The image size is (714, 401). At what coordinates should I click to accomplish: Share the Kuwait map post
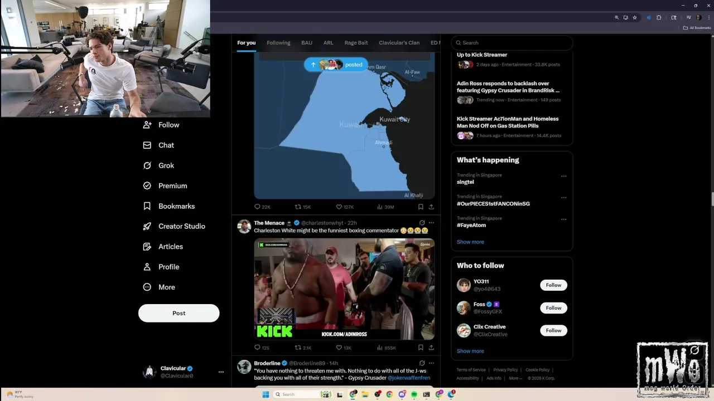pyautogui.click(x=431, y=207)
